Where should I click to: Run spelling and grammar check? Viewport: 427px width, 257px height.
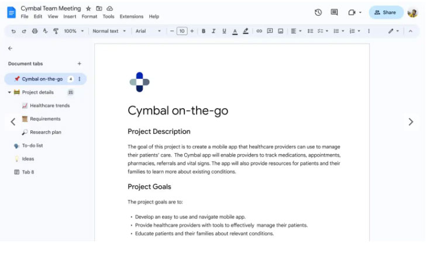[x=45, y=31]
